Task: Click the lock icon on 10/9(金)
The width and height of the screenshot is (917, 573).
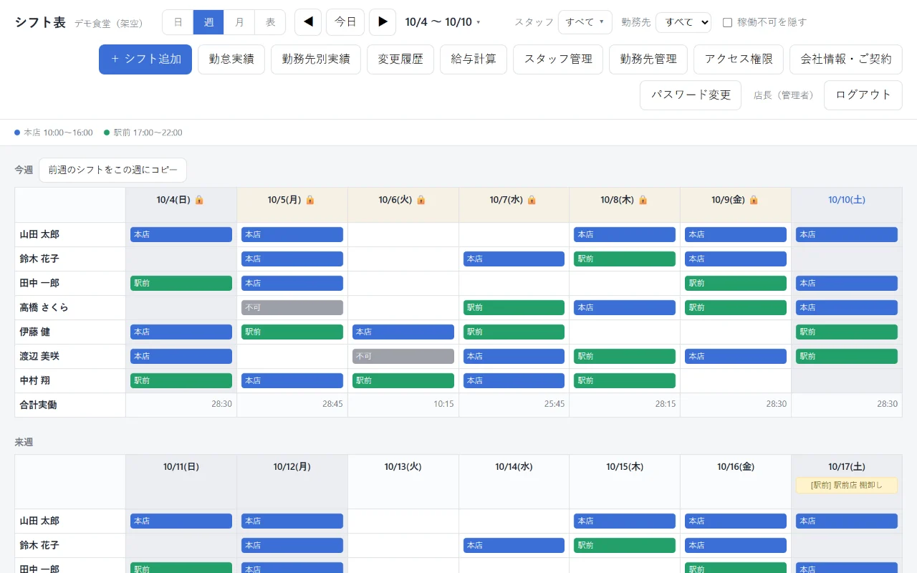Action: 754,200
